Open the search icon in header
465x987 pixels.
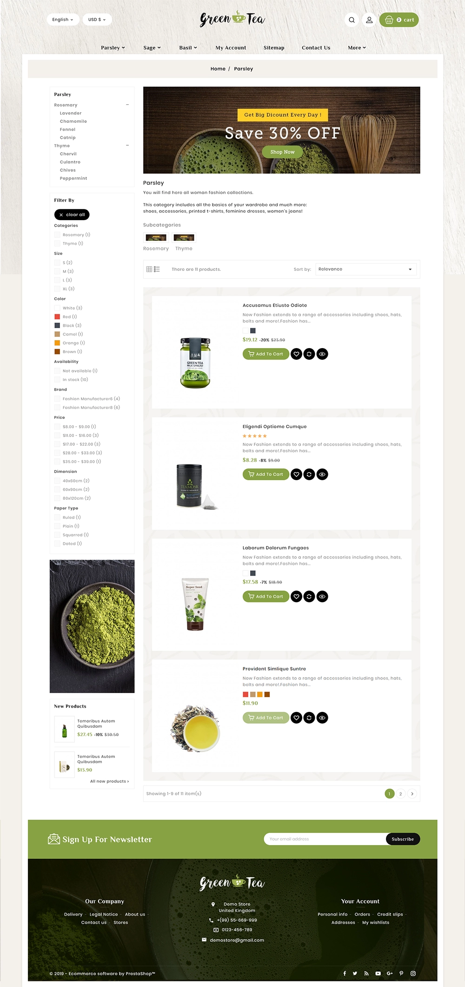(x=352, y=20)
